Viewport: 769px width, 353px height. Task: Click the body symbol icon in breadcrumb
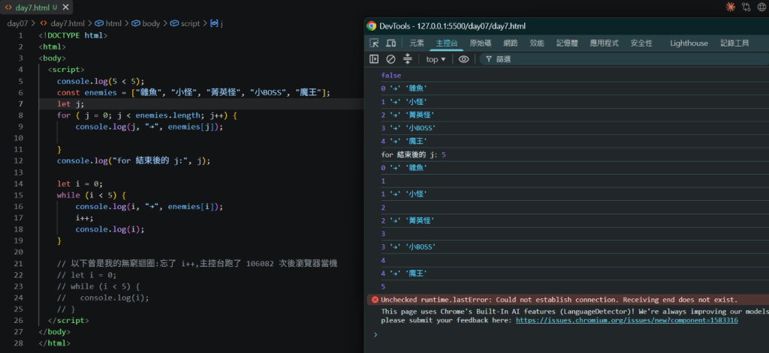pos(136,23)
